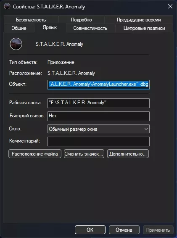Switch to the Цифровые подписи tab
The width and height of the screenshot is (177, 238).
point(144,28)
